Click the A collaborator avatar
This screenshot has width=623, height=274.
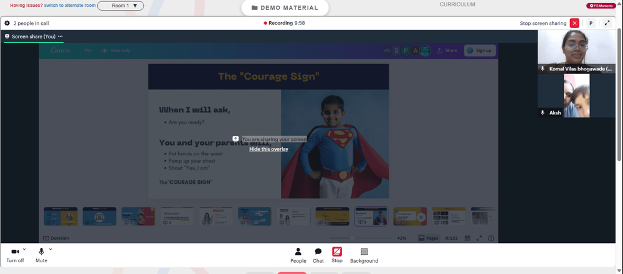click(415, 50)
